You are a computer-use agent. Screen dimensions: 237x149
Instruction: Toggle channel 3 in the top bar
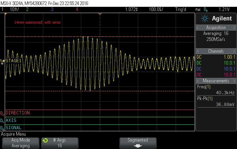click(52, 9)
